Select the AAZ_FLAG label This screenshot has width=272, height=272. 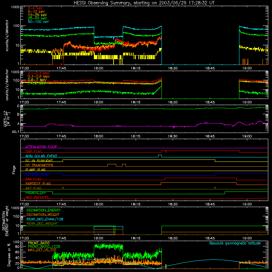pos(33,188)
